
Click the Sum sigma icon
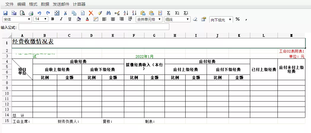click(x=169, y=13)
